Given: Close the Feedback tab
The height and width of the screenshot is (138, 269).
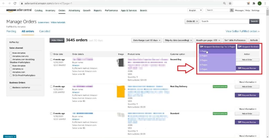Looking at the screenshot, I should pos(15,137).
